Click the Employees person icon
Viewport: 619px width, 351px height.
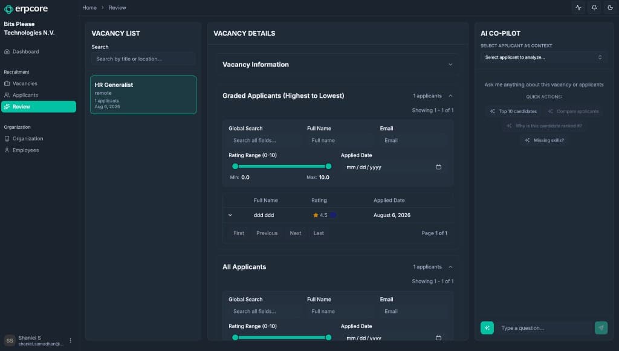click(x=7, y=150)
